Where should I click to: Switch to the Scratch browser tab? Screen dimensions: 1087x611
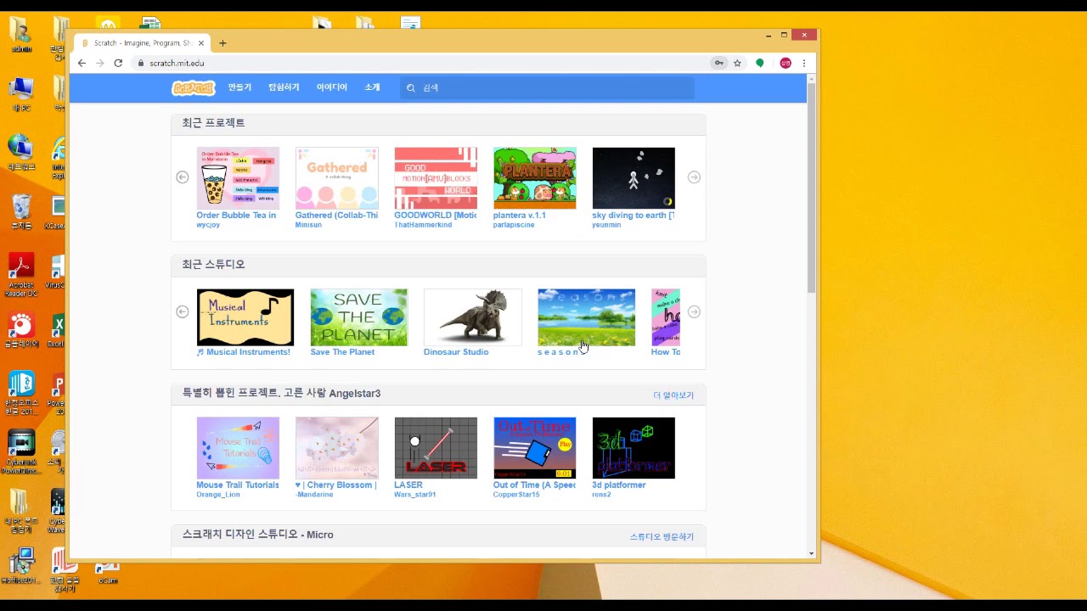[141, 43]
